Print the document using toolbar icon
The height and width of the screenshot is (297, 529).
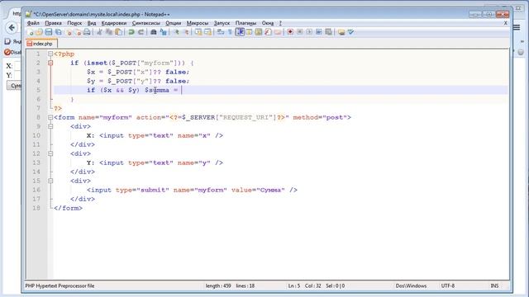point(87,32)
